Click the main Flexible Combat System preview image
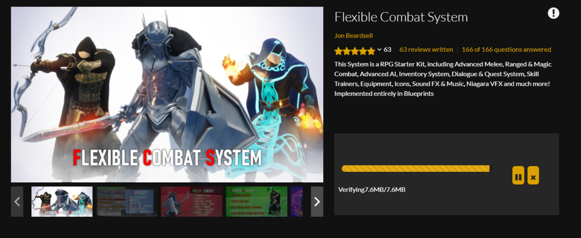Screen dimensions: 581x238 [x=167, y=95]
